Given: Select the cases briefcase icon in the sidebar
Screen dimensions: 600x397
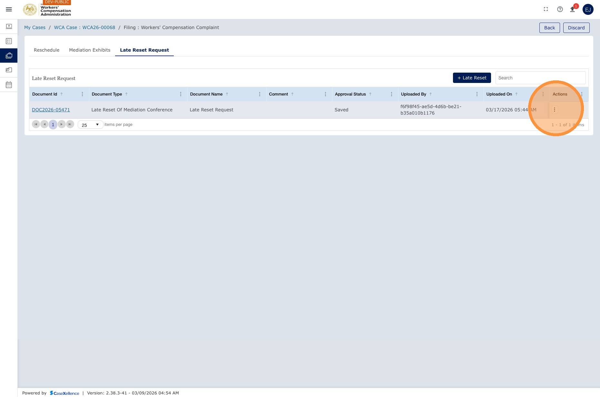Looking at the screenshot, I should point(9,56).
